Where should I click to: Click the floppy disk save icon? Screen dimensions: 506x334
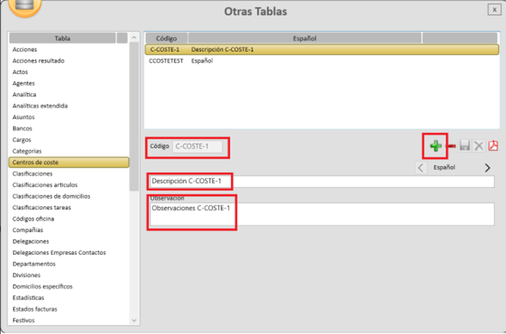pyautogui.click(x=465, y=146)
